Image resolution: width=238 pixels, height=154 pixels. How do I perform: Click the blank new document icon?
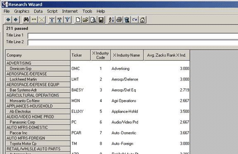tap(78, 20)
